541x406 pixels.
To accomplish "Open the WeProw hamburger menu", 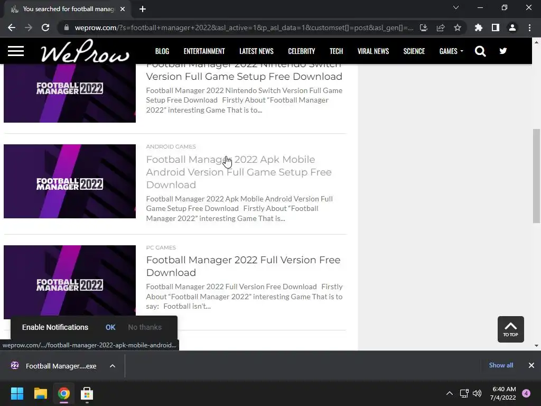I will [16, 51].
